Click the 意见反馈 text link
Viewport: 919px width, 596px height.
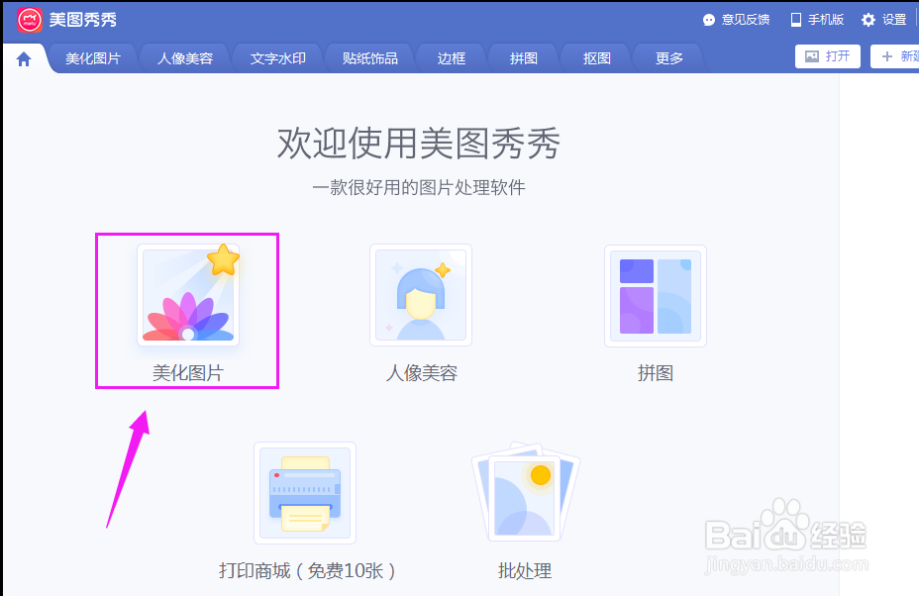(746, 20)
